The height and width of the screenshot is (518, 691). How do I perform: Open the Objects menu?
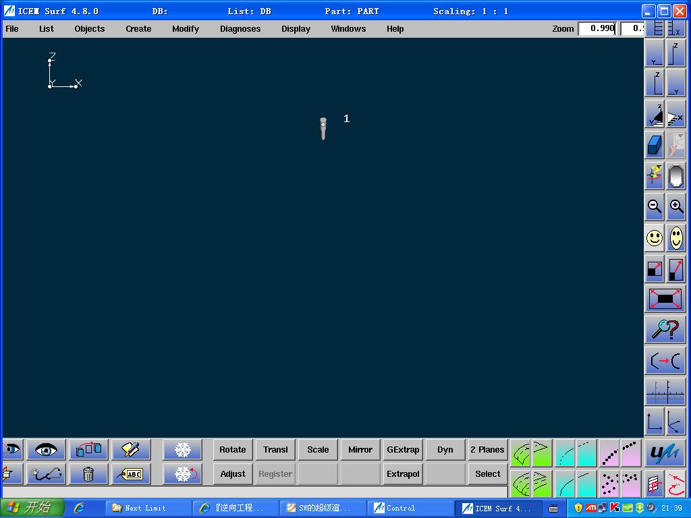click(x=90, y=28)
